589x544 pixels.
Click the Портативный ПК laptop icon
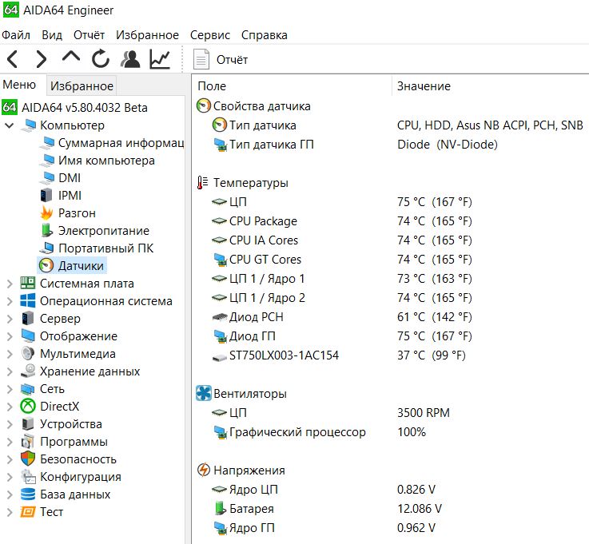[x=46, y=248]
